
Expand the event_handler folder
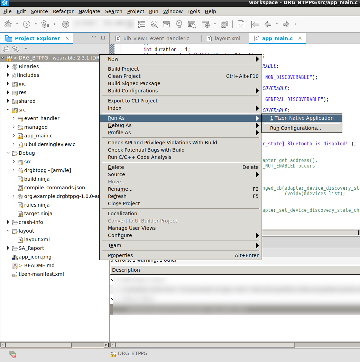(13, 118)
